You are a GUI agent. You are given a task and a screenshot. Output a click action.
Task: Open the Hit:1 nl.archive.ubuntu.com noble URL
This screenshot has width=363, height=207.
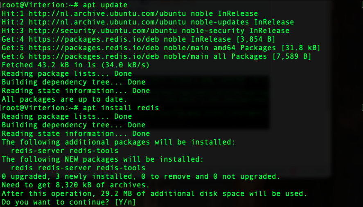(x=107, y=13)
